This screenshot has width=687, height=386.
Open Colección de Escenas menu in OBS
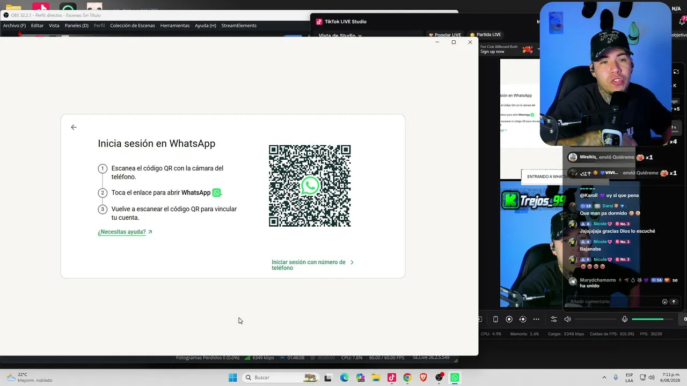point(133,25)
